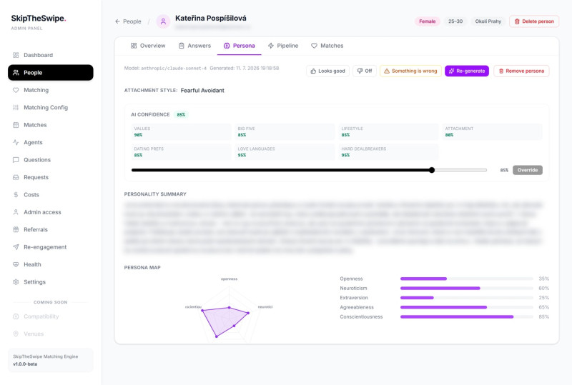Click the Overview tab grid icon
The width and height of the screenshot is (572, 385).
(134, 46)
